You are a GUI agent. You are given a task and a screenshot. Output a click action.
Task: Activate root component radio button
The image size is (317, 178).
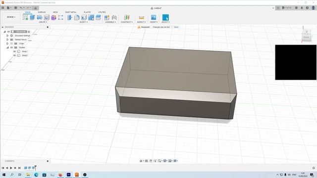[x=29, y=32]
